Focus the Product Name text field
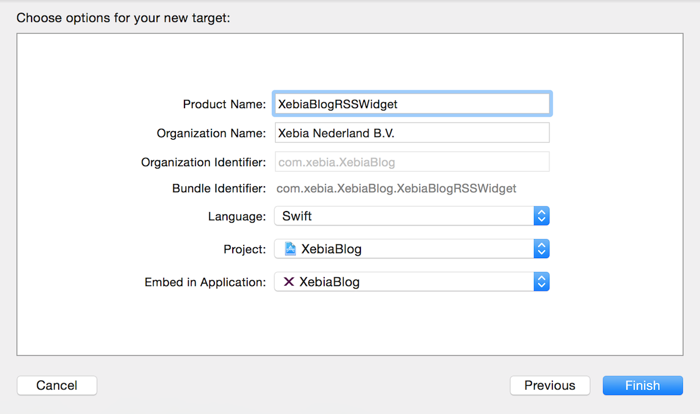The width and height of the screenshot is (700, 414). [x=412, y=104]
